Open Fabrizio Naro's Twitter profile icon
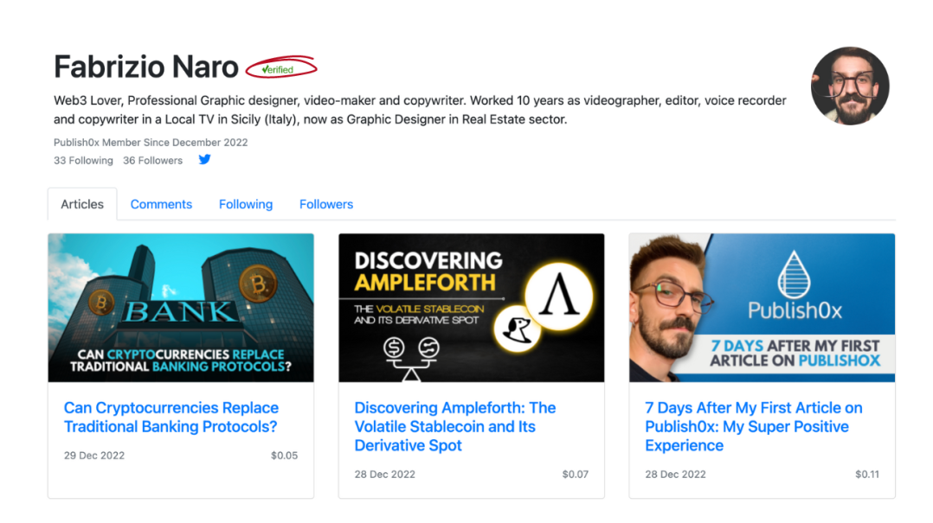 click(x=204, y=159)
